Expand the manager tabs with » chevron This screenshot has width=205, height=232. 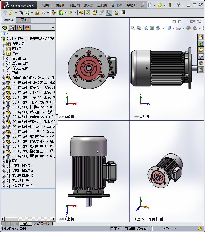click(53, 27)
